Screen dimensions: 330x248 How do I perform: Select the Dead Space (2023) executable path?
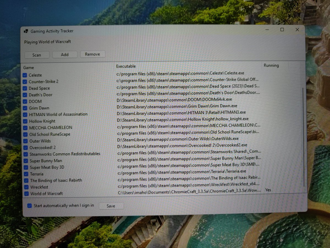pyautogui.click(x=188, y=87)
